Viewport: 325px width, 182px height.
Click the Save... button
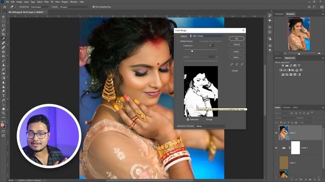coord(237,57)
